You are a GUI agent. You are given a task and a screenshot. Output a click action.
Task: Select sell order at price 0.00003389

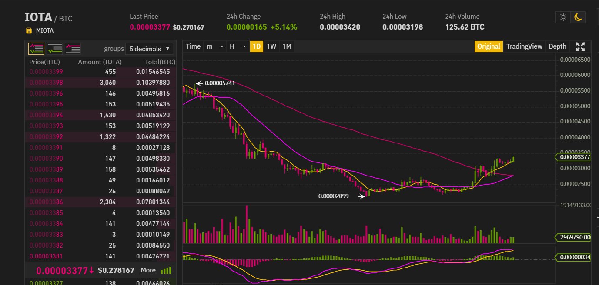click(x=100, y=169)
